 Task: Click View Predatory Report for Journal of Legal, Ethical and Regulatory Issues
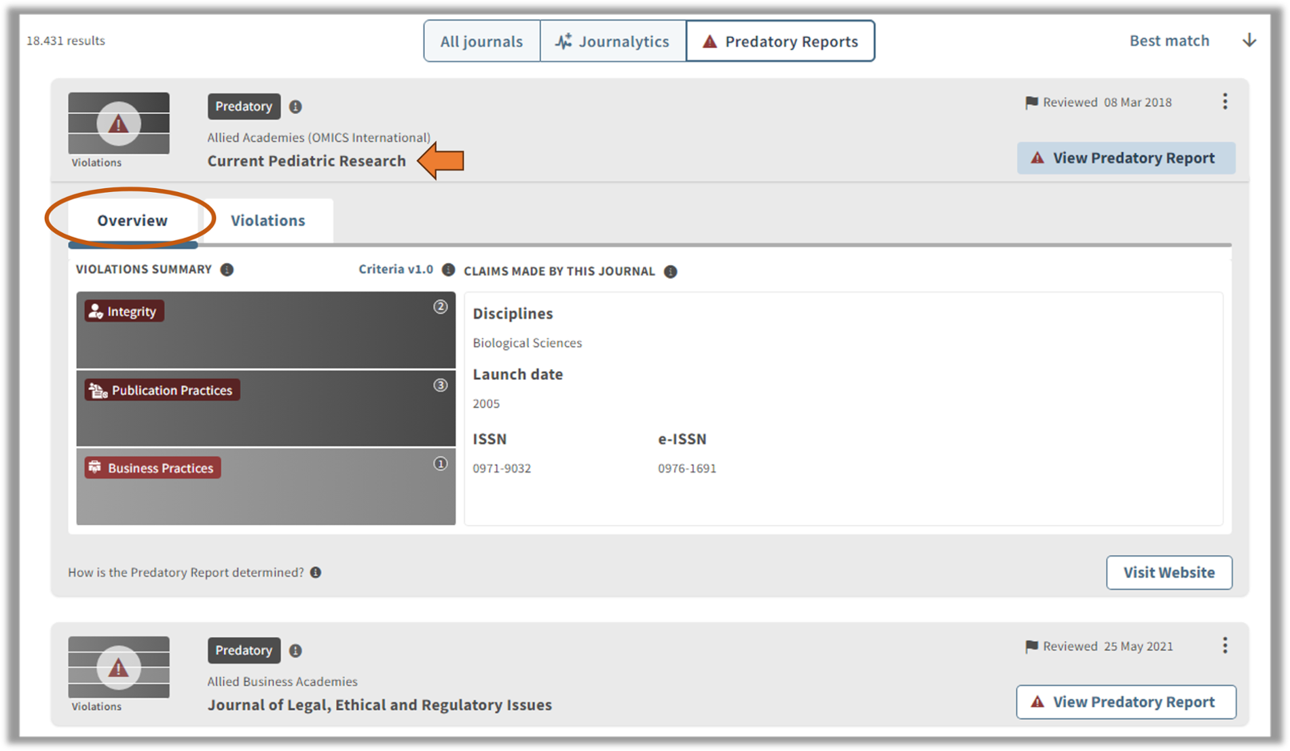click(x=1126, y=702)
